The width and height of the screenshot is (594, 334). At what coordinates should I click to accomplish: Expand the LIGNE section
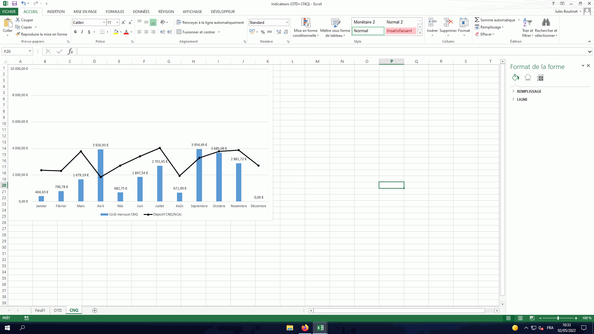click(x=522, y=99)
